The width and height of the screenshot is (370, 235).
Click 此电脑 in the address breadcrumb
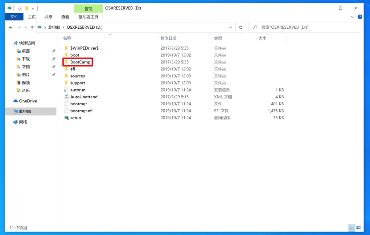pos(54,27)
